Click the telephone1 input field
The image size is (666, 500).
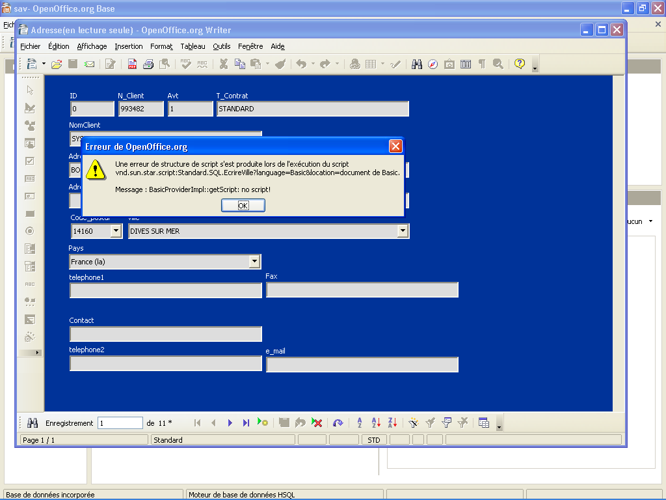point(166,290)
